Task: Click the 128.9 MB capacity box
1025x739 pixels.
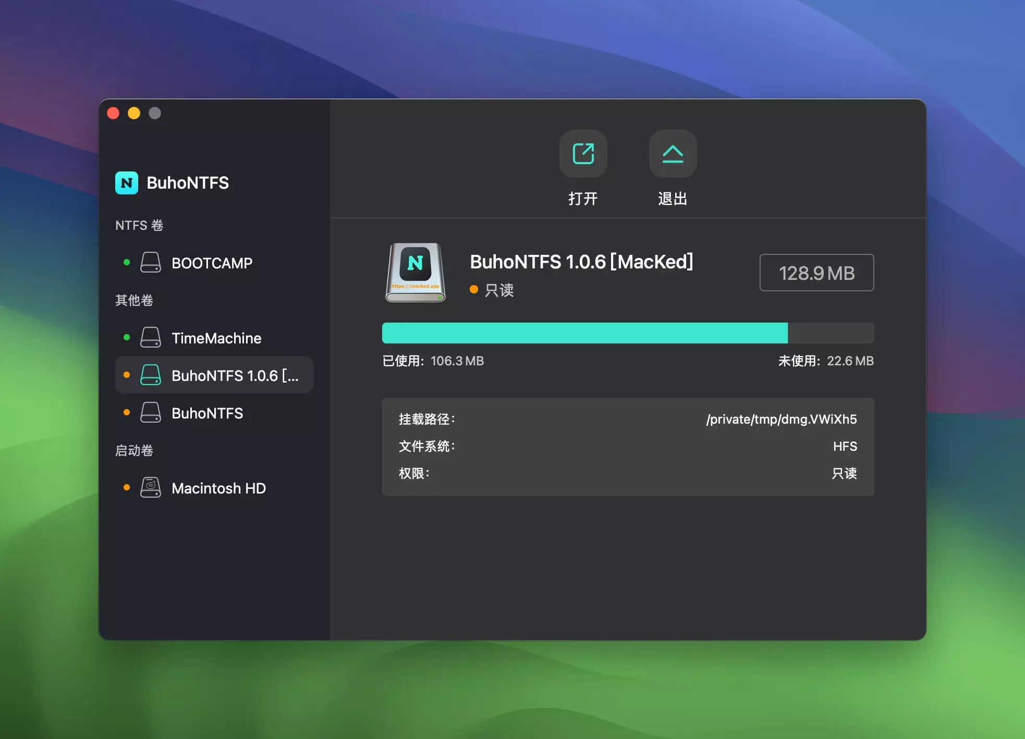Action: pyautogui.click(x=816, y=273)
